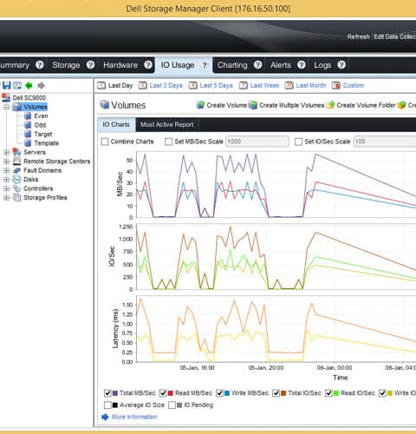The height and width of the screenshot is (434, 416).
Task: Select the Template volume in the tree
Action: [46, 143]
